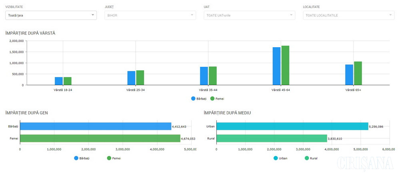Image resolution: width=400 pixels, height=176 pixels.
Task: Toggle Femei legend in gender chart
Action: [114, 158]
